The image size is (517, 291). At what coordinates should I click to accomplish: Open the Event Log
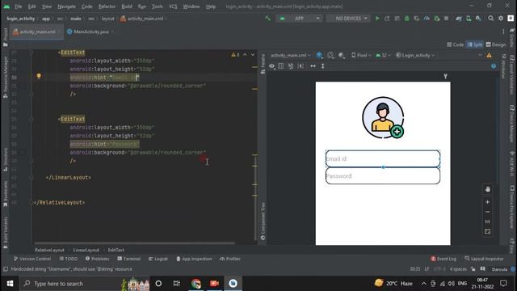(x=443, y=259)
